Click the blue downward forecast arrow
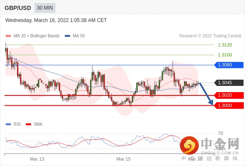Viewport: 245px width, 166px height. pyautogui.click(x=206, y=94)
